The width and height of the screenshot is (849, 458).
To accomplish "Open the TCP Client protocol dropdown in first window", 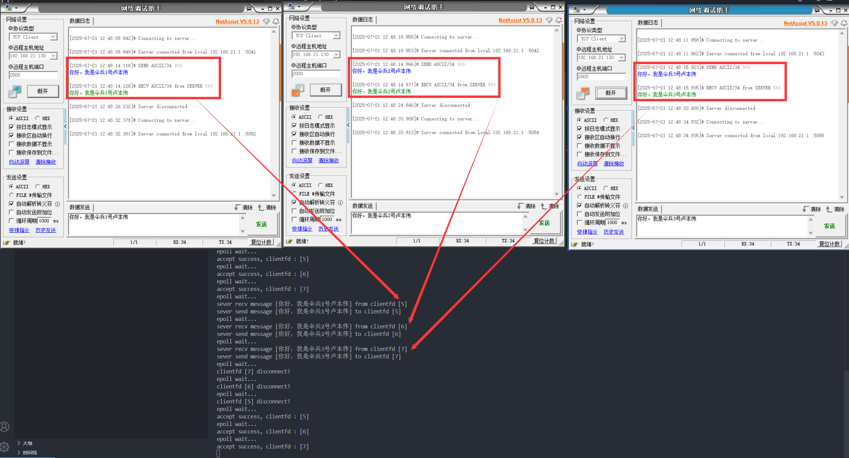I will pyautogui.click(x=53, y=36).
